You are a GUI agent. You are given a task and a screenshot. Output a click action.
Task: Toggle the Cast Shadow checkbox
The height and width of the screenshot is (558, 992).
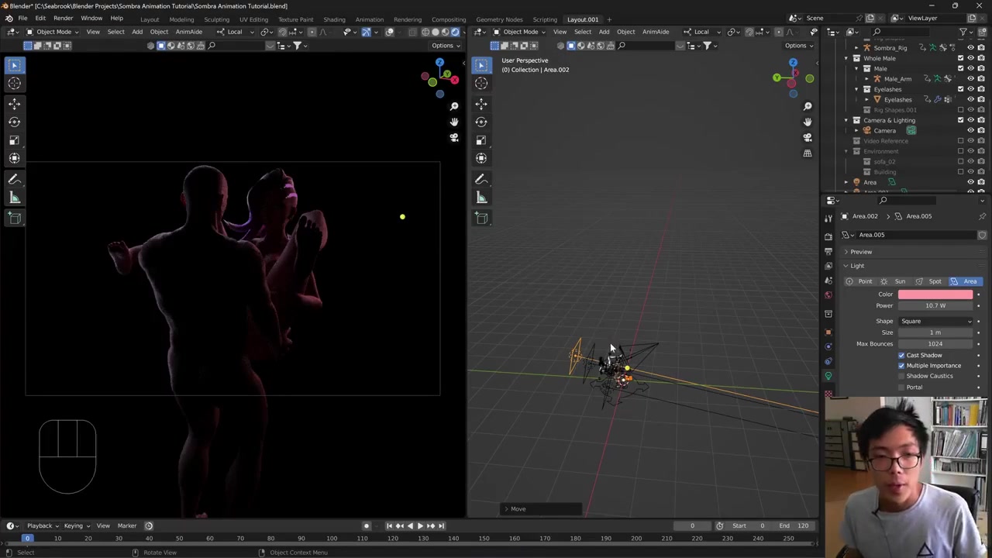(x=901, y=355)
